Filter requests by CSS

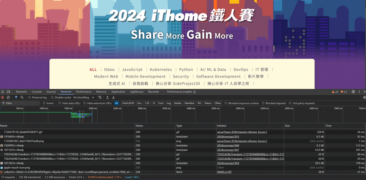(147, 103)
